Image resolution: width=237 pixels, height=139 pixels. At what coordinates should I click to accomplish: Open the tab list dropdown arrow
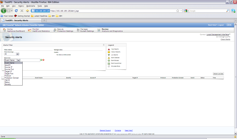pos(235,20)
